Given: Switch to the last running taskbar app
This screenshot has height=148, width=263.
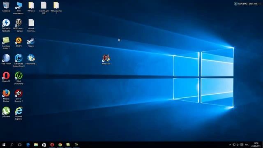Looking at the screenshot, I should (76, 145).
